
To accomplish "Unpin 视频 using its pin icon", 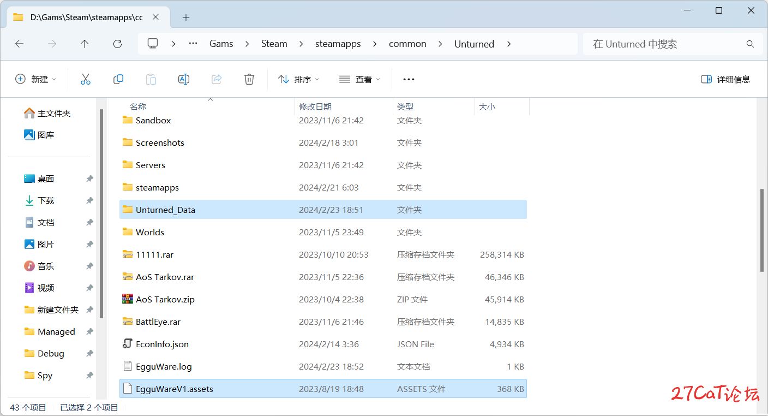I will (x=89, y=288).
